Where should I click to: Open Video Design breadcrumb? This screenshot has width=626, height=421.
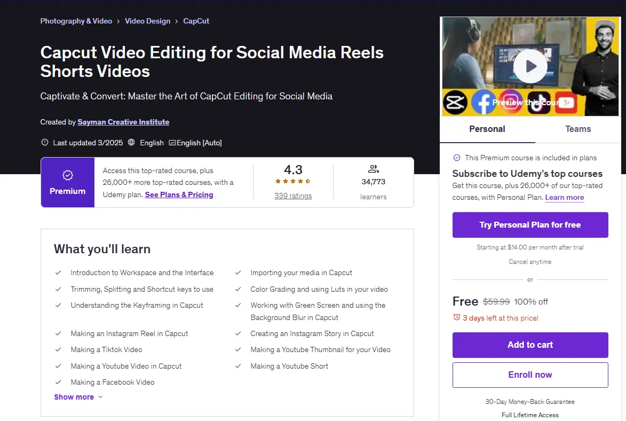pyautogui.click(x=148, y=21)
